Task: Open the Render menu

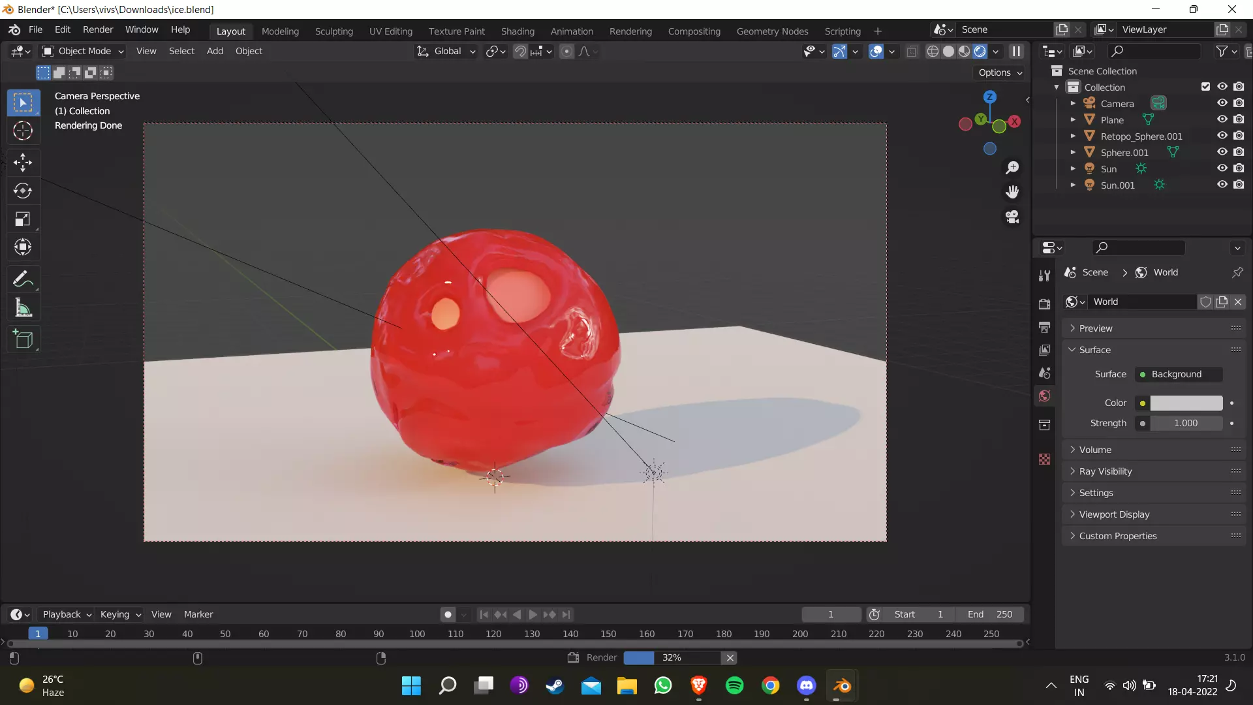Action: pos(98,29)
